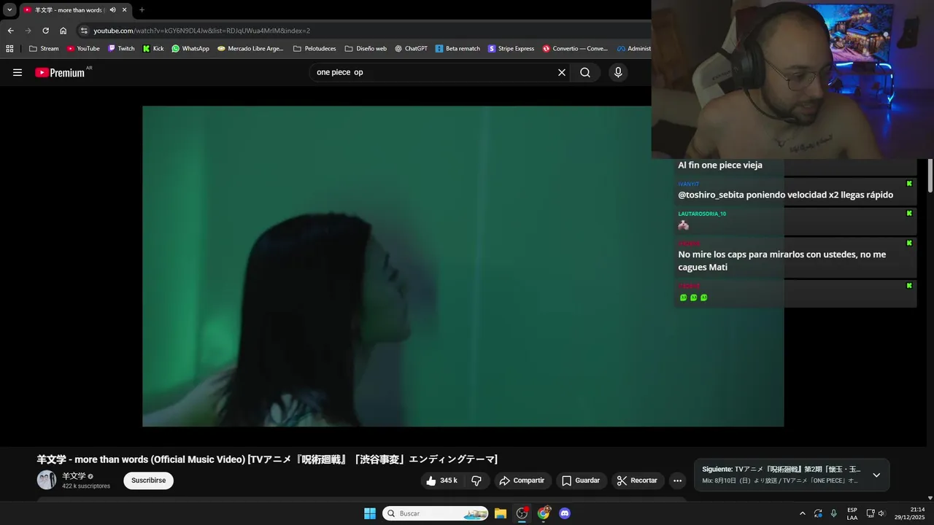Open the YouTube bookmark
934x525 pixels.
point(82,49)
